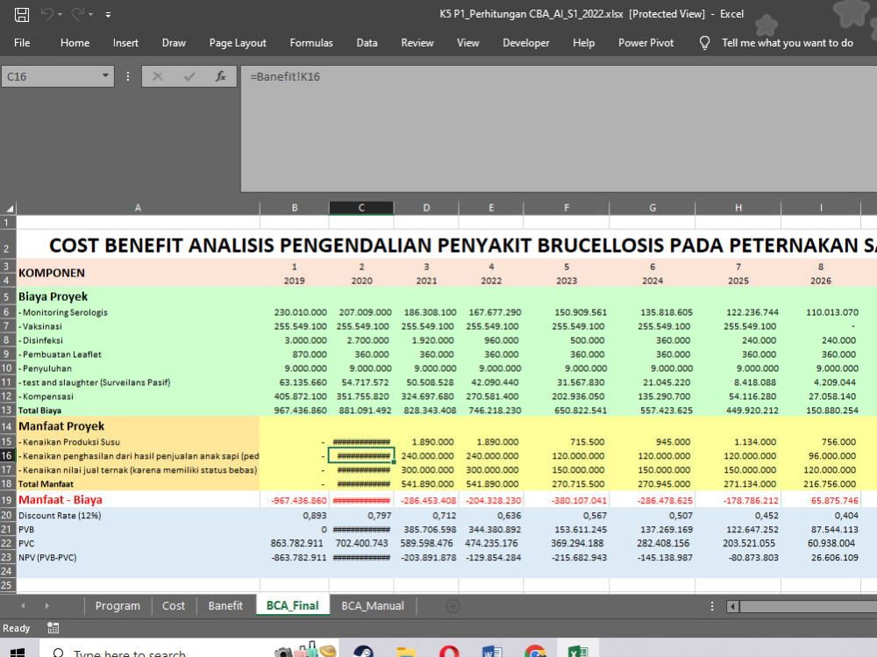
Task: Select column A header
Action: coord(139,208)
